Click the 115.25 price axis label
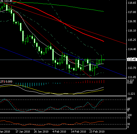Image resolution: width=137 pixels, height=134 pixels. (x=132, y=40)
